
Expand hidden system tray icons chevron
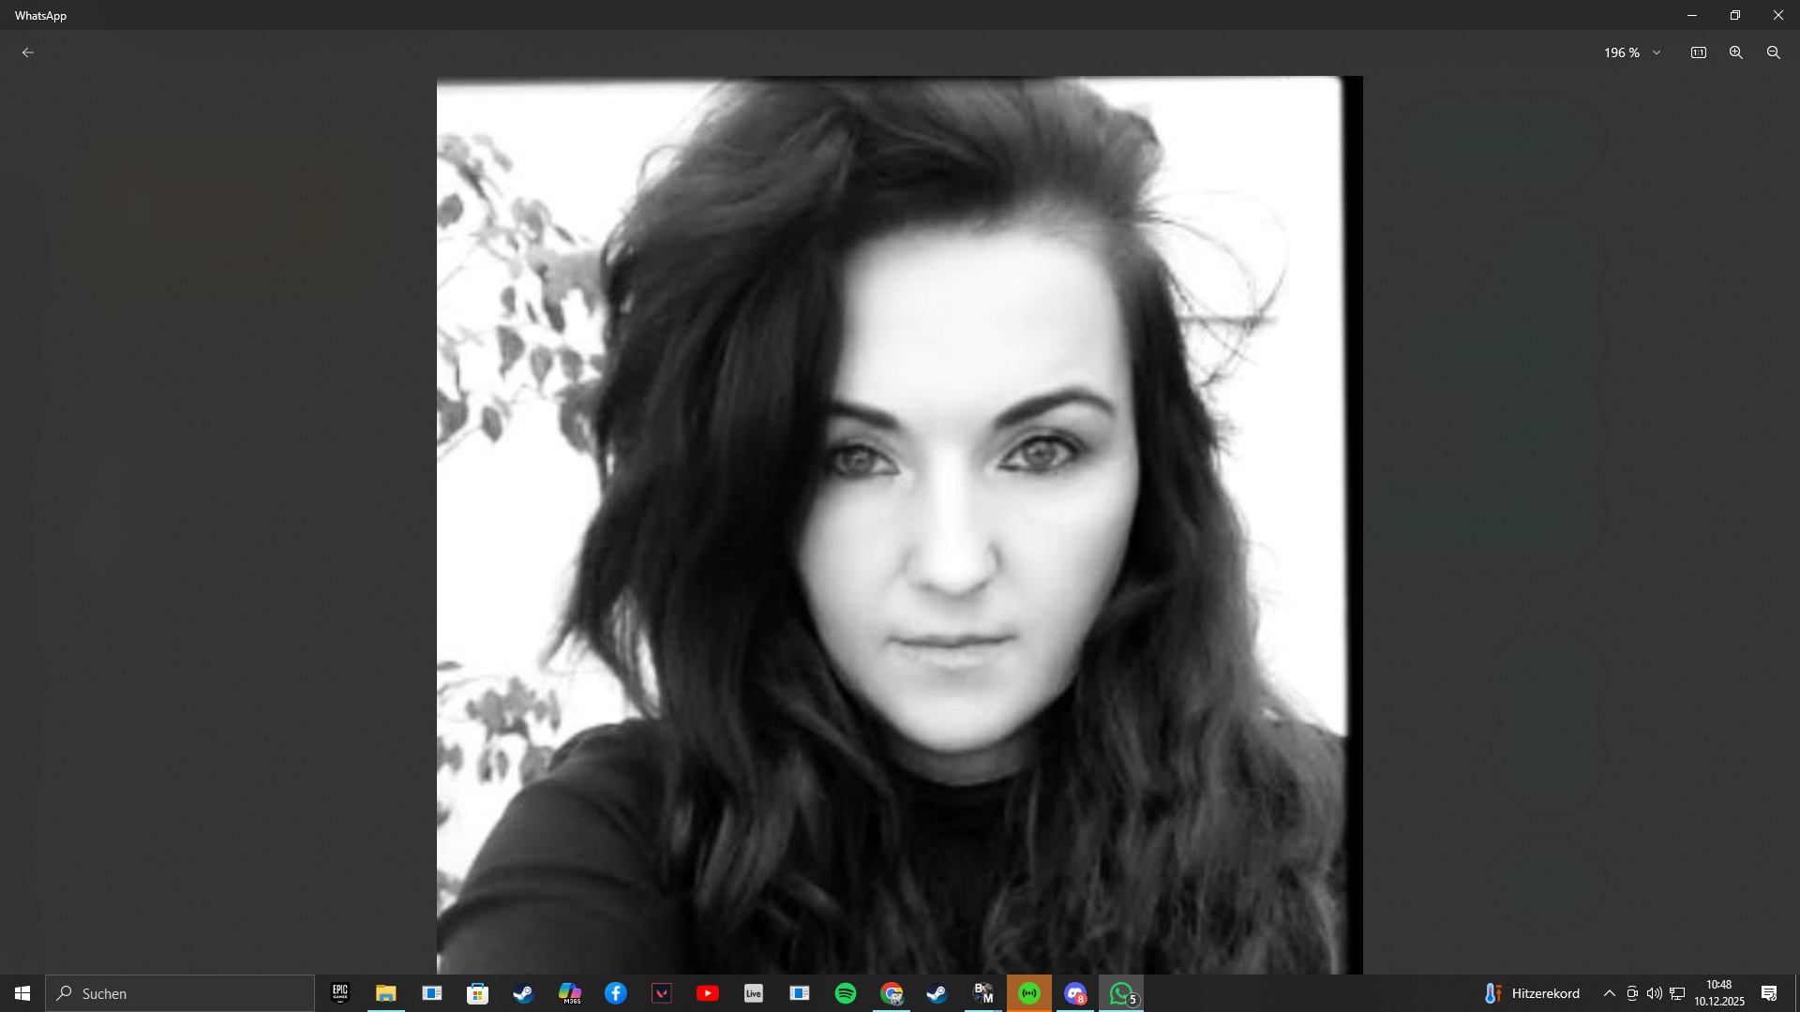coord(1609,993)
